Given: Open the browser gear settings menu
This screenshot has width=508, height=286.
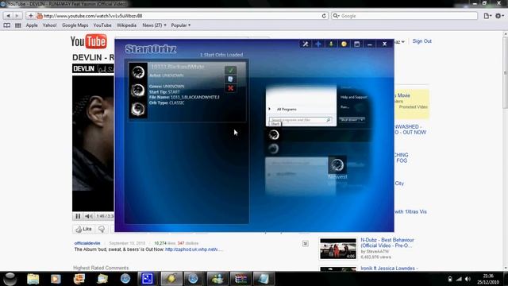Looking at the screenshot, I should point(499,16).
